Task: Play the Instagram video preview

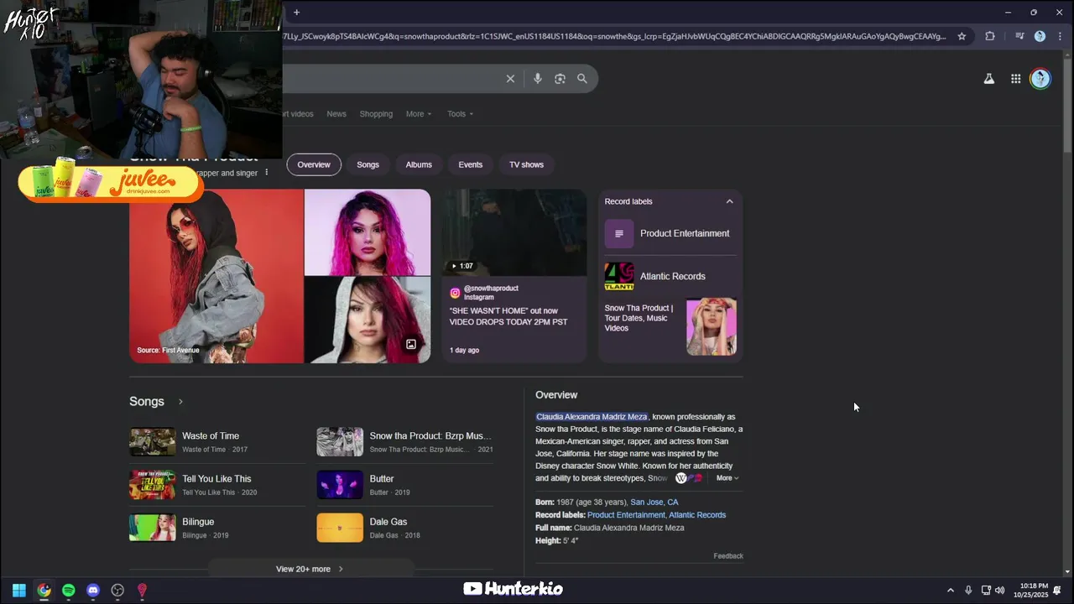Action: pyautogui.click(x=514, y=232)
